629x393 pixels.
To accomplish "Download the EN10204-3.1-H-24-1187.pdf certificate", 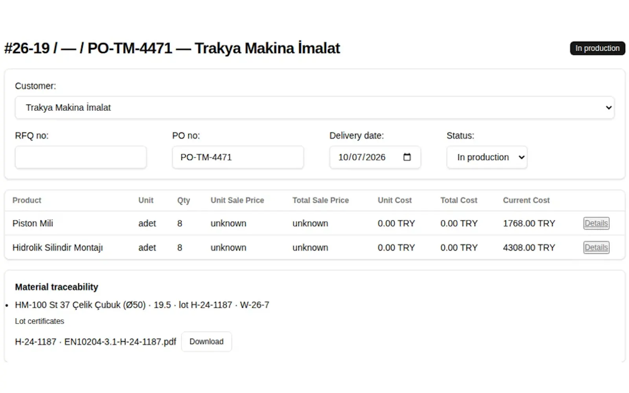I will tap(206, 342).
